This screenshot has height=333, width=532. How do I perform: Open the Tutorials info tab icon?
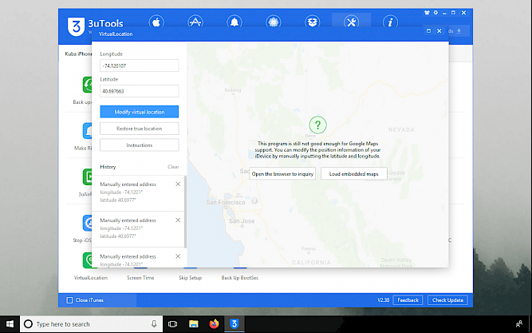390,22
